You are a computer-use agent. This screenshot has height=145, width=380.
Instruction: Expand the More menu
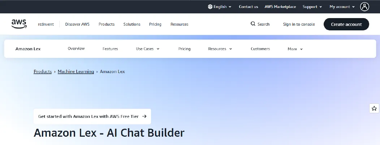point(295,49)
